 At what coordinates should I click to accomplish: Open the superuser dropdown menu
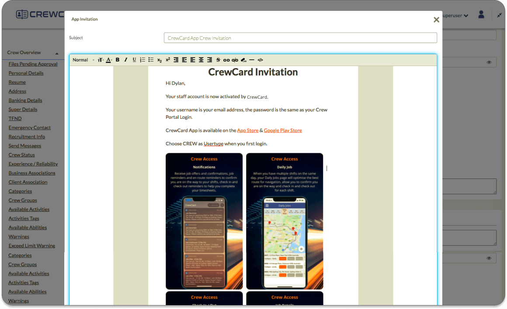tap(455, 16)
